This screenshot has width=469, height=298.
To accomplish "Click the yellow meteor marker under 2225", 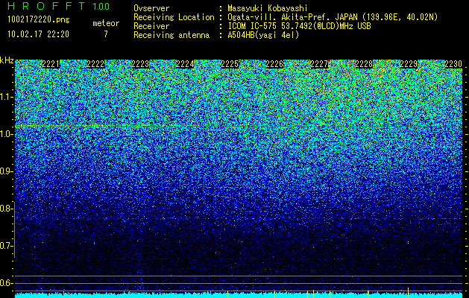I will click(228, 294).
